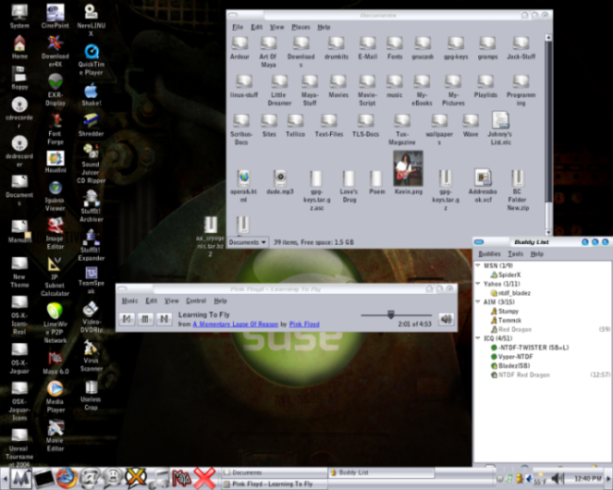The image size is (613, 490).
Task: Select the opera6.html file icon
Action: (243, 178)
